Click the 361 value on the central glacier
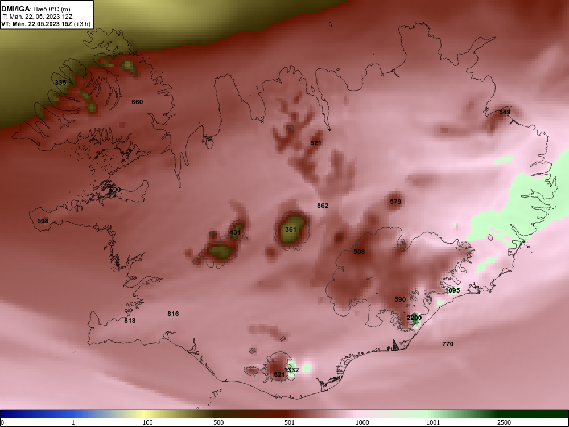The image size is (569, 427). coord(291,229)
